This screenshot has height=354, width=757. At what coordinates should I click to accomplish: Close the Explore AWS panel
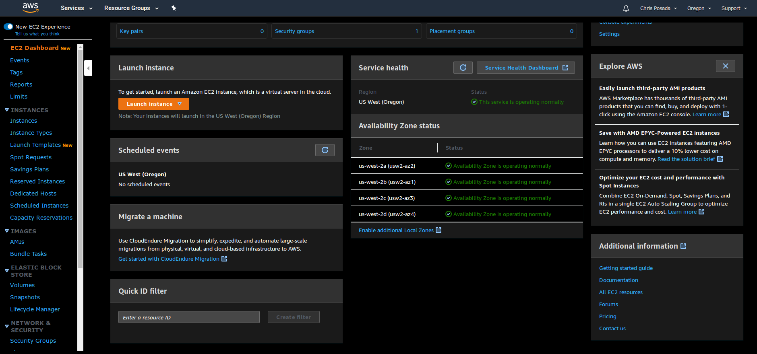[x=726, y=66]
